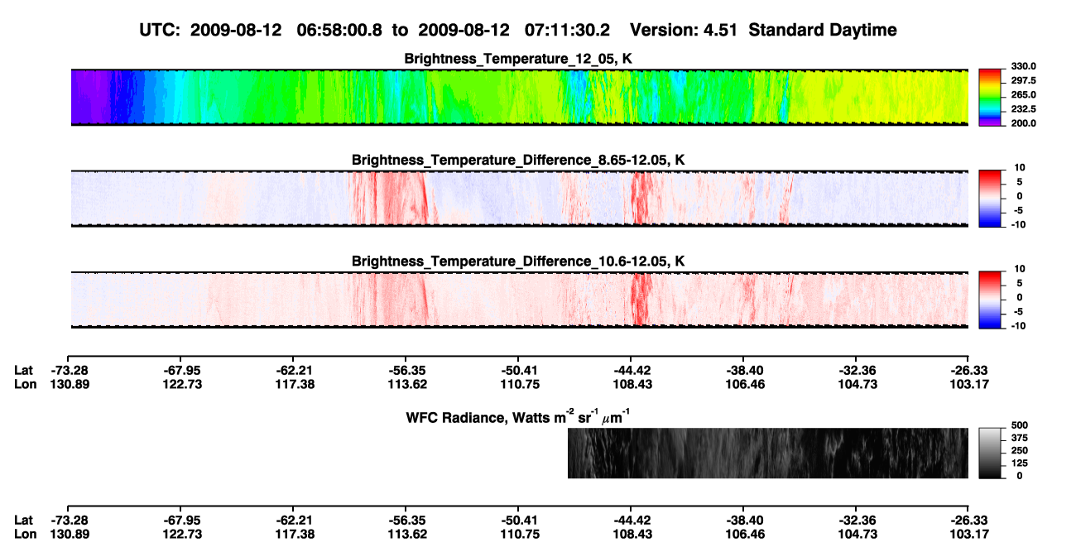Viewport: 1076px width, 552px height.
Task: Click the 265.0 colorbar tick label
Action: point(1023,94)
